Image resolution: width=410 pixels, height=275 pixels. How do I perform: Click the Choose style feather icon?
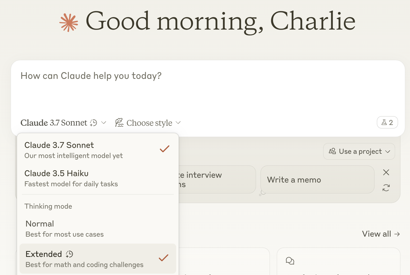[119, 123]
